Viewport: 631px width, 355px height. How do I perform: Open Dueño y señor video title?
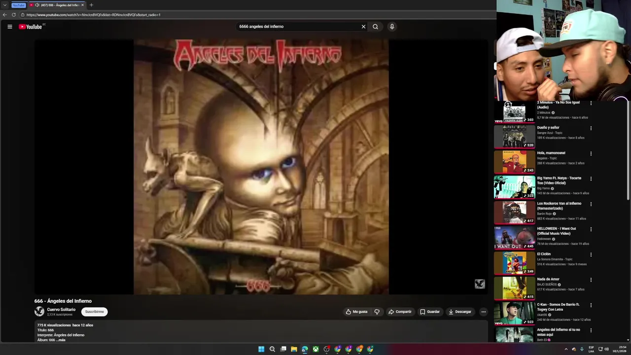tap(548, 128)
